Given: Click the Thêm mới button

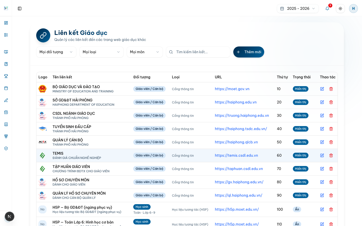Looking at the screenshot, I should [x=249, y=52].
